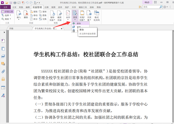Click the email envelope icon in quick access toolbar
This screenshot has height=124, width=174.
(x=19, y=3)
